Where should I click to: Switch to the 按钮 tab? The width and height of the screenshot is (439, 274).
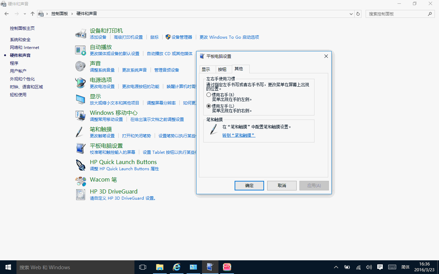222,69
